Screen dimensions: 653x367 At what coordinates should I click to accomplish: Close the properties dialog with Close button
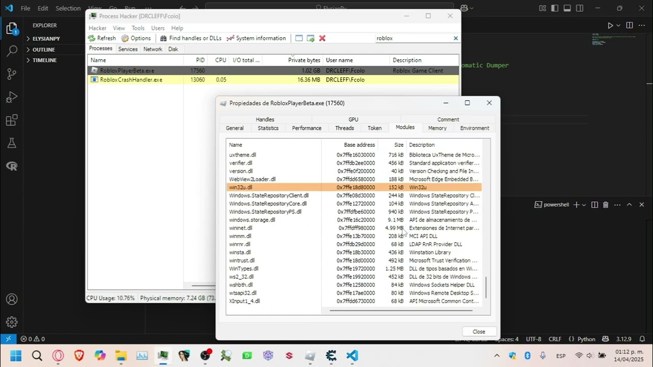(x=479, y=331)
